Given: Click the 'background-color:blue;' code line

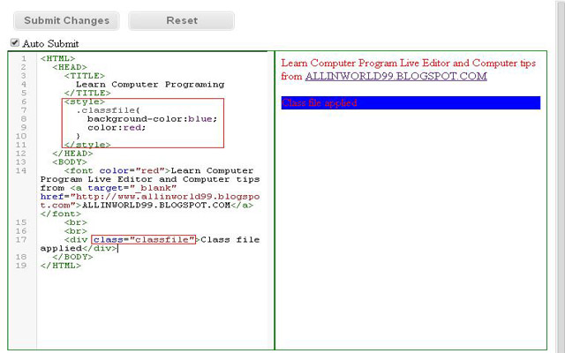Looking at the screenshot, I should point(152,119).
